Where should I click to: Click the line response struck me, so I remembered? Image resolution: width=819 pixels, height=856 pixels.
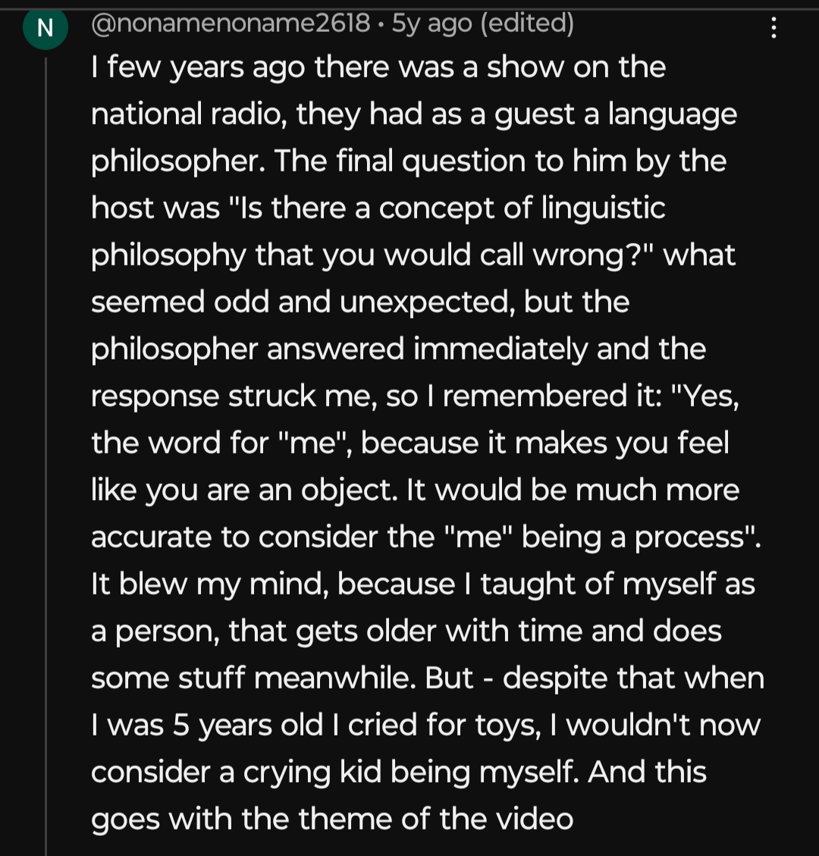coord(415,397)
